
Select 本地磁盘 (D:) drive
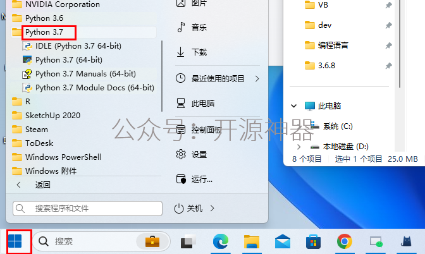(340, 147)
